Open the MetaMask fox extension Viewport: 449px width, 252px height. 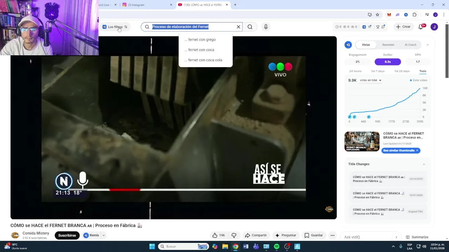389,15
